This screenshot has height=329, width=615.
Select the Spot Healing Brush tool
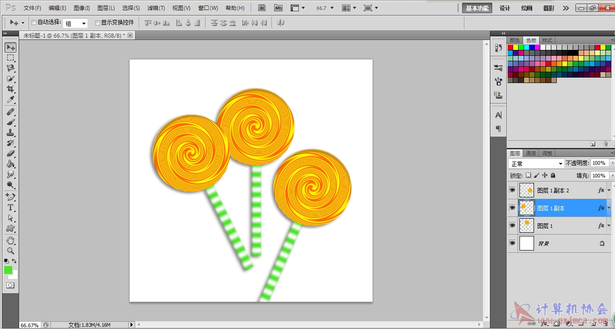click(10, 112)
